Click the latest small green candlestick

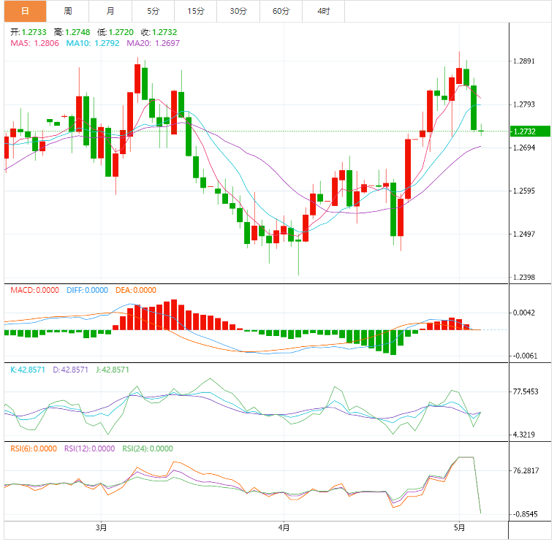point(481,130)
